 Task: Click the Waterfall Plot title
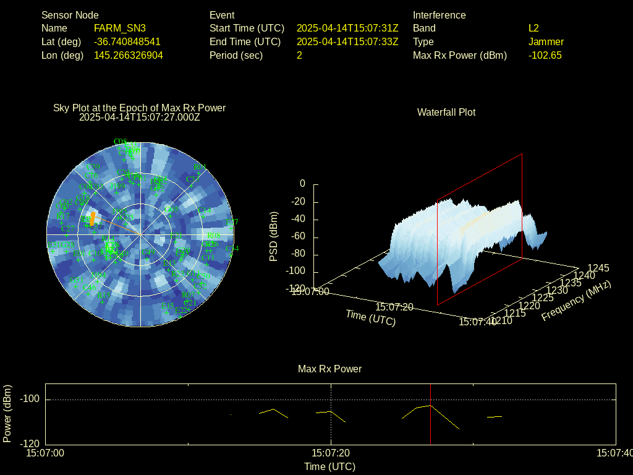446,112
